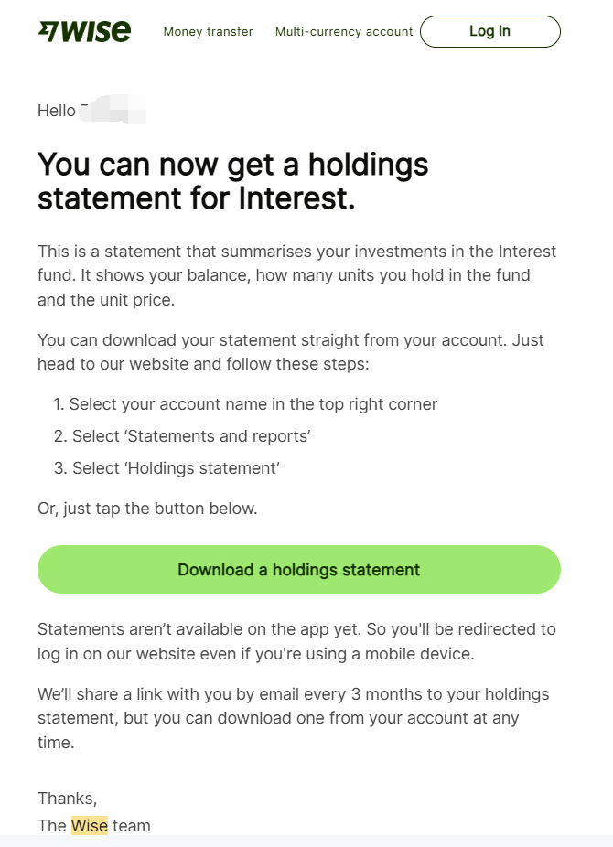The image size is (613, 847).
Task: Click paragraph about email every 3 months
Action: [x=294, y=718]
